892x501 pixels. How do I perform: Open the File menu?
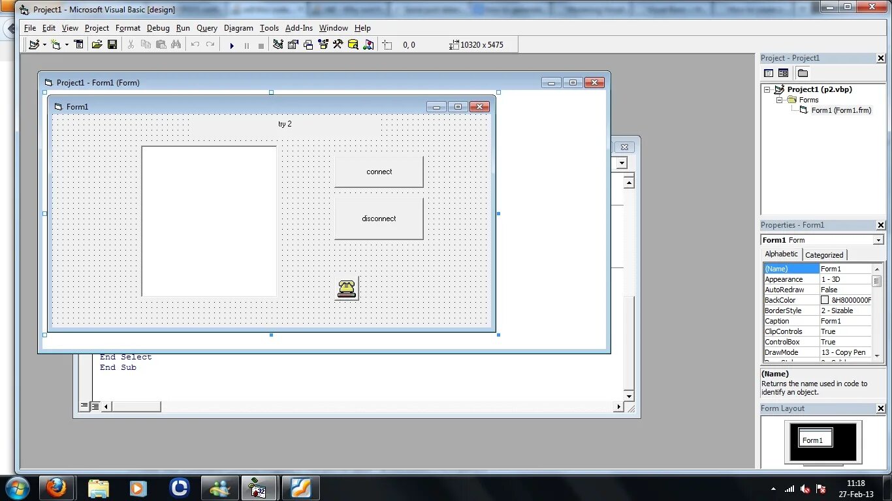pyautogui.click(x=30, y=28)
